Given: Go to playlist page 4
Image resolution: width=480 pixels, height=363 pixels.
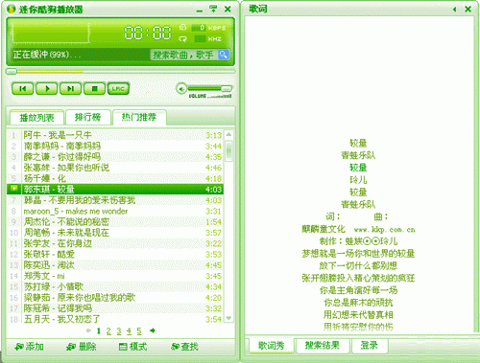Looking at the screenshot, I should point(129,331).
